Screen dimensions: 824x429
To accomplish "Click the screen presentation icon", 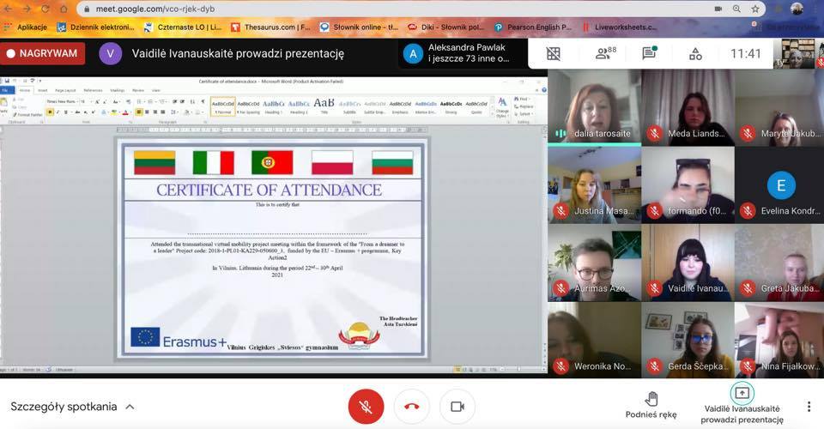I will tap(742, 393).
